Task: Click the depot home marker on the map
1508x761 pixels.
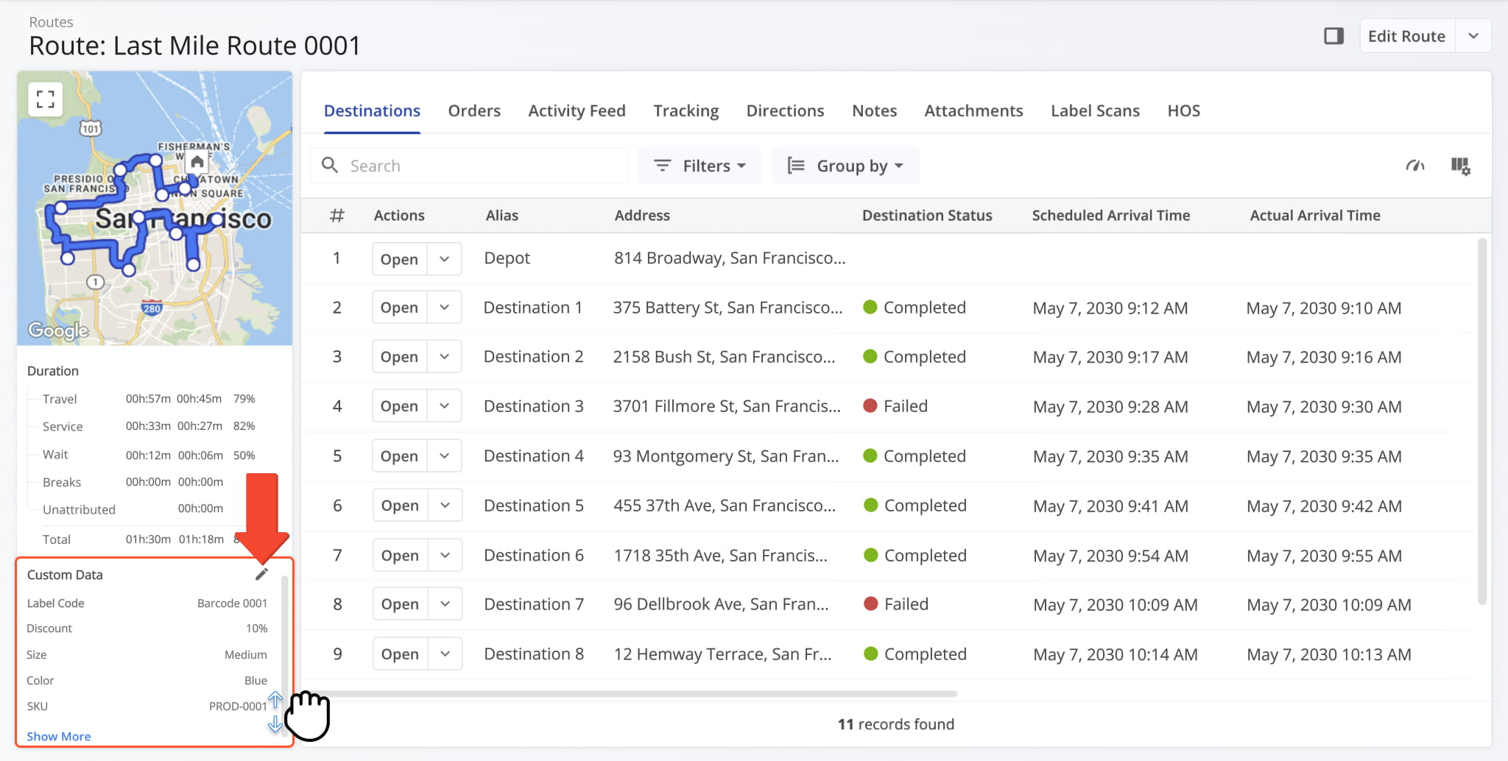Action: (197, 161)
